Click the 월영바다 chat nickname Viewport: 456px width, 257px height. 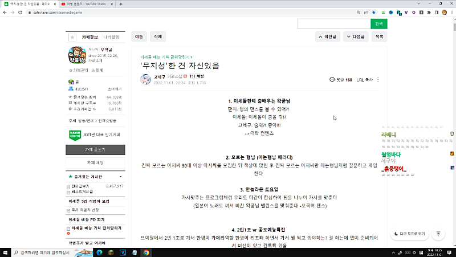click(391, 154)
